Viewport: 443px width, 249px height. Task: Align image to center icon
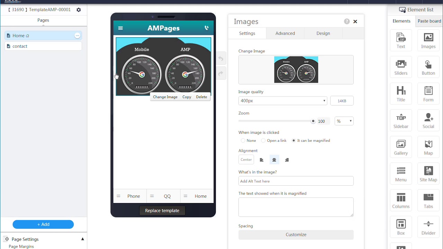(274, 160)
